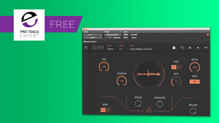Image resolution: width=219 pixels, height=123 pixels.
Task: Open the insert position 'a' dropdown
Action: pyautogui.click(x=100, y=35)
